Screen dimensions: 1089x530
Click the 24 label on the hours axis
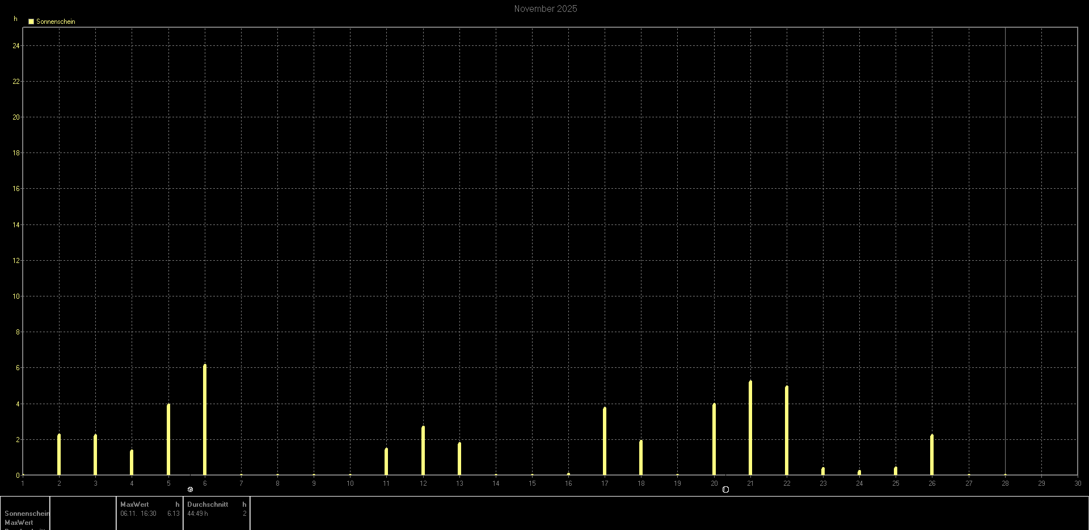coord(16,46)
